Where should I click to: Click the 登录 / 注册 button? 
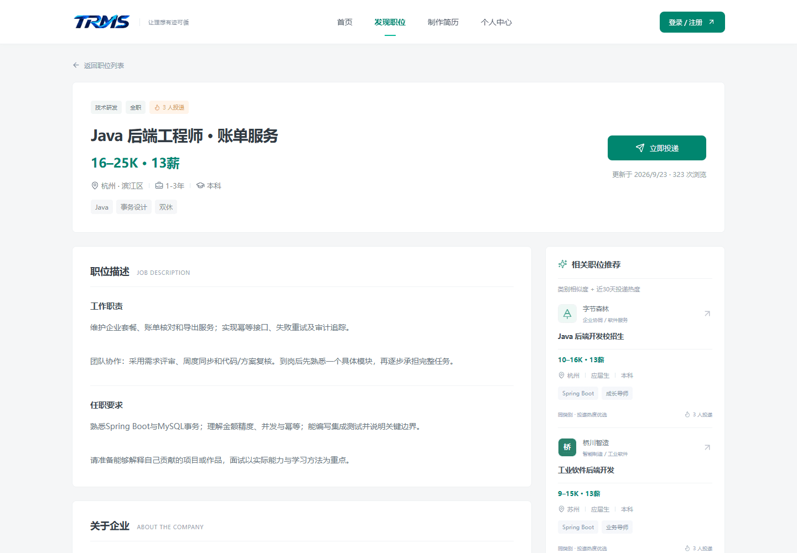coord(692,22)
